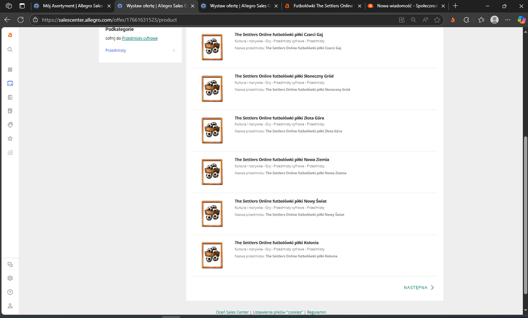Open the Allegro logo home icon

tap(10, 35)
